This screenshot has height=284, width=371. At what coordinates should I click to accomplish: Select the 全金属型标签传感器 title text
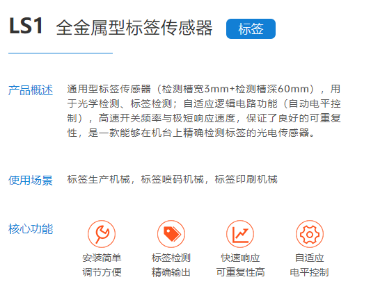point(134,28)
